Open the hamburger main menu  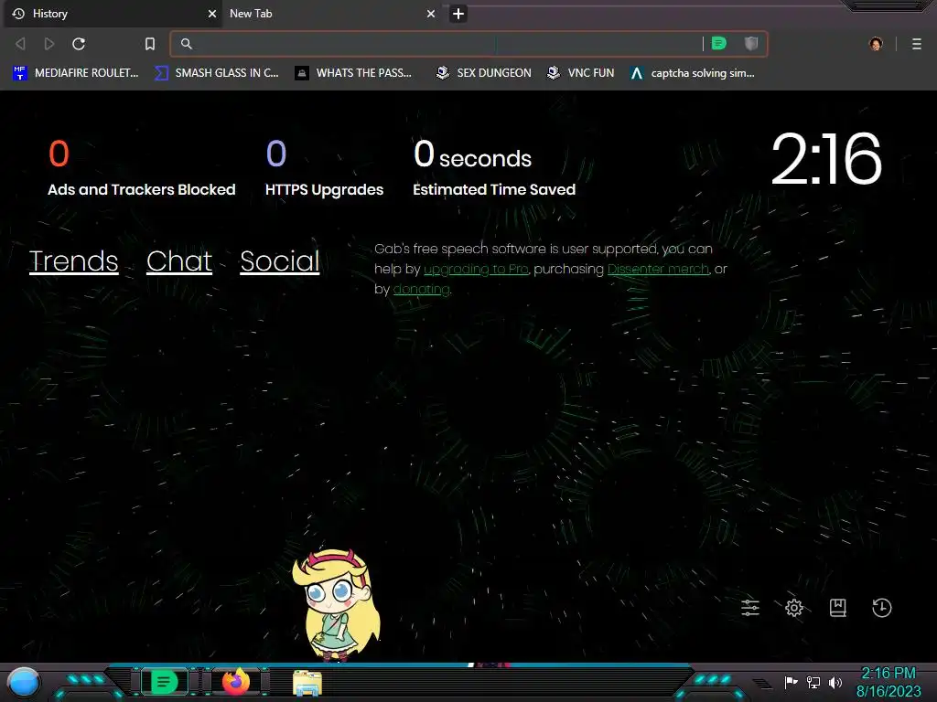point(917,44)
